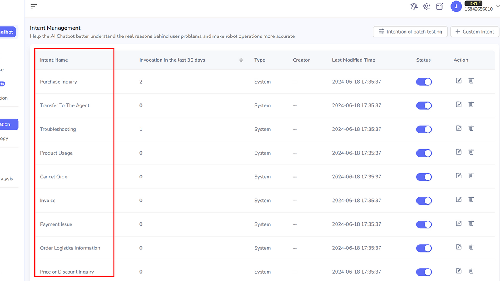This screenshot has width=500, height=281.
Task: Click the hamburger menu icon top left
Action: coord(34,6)
